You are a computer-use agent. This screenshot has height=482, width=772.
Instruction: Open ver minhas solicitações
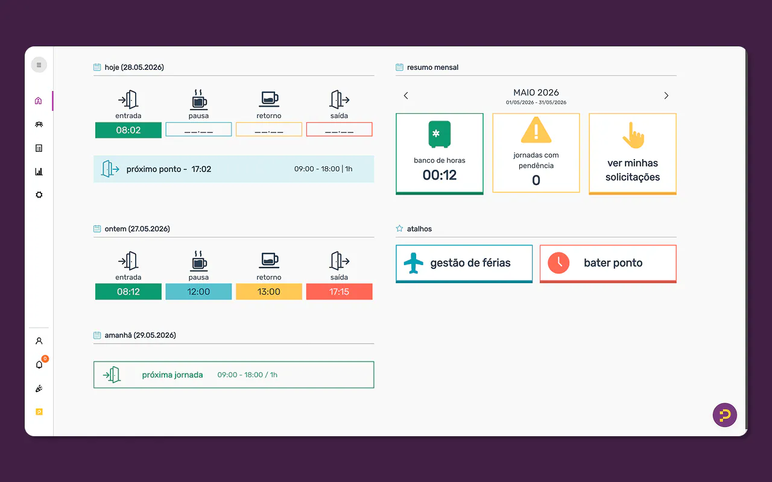click(633, 154)
